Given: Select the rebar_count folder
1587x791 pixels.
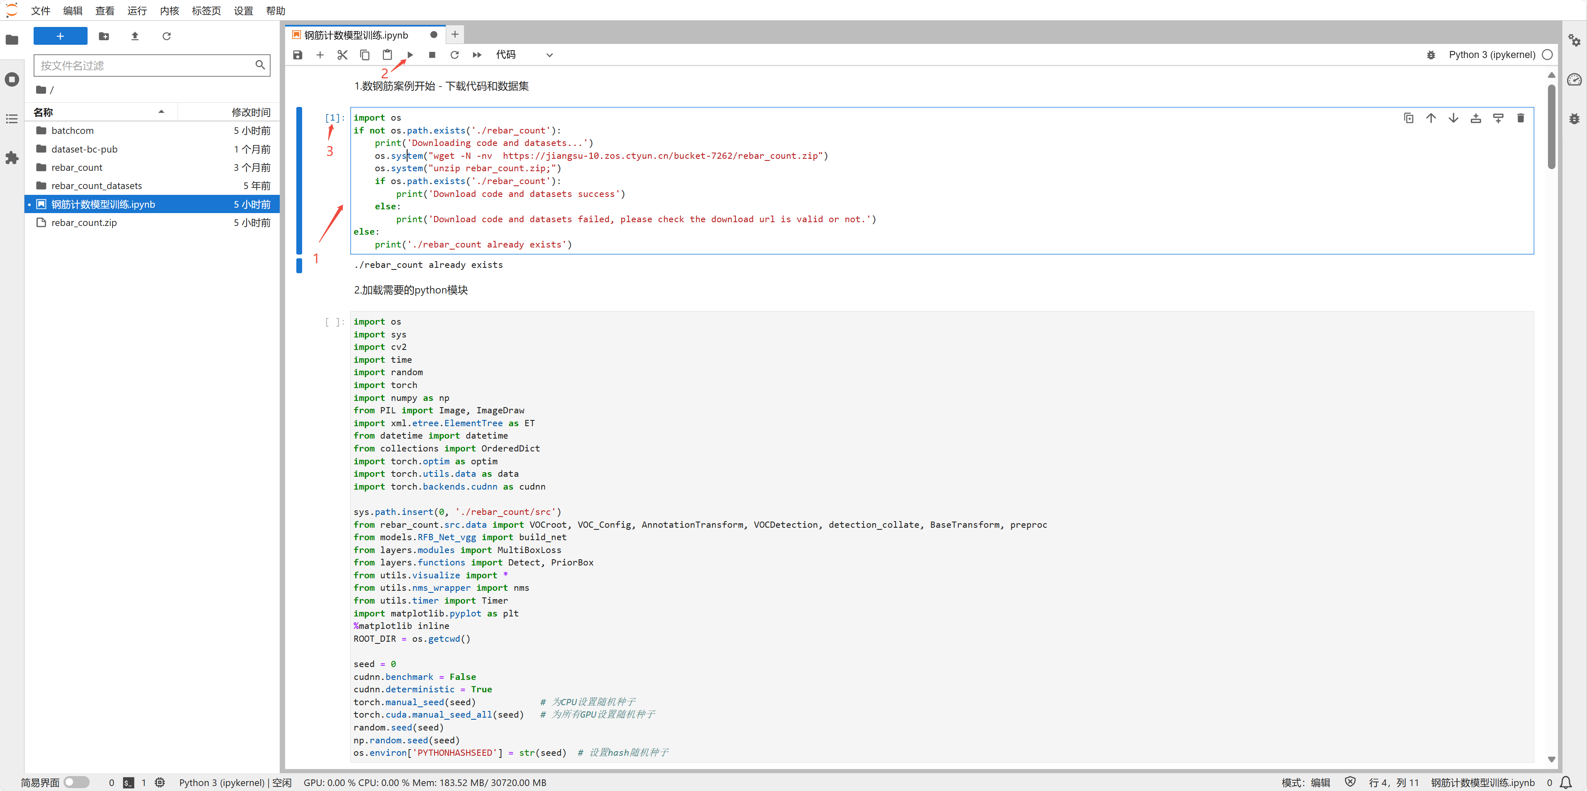Looking at the screenshot, I should click(x=152, y=167).
